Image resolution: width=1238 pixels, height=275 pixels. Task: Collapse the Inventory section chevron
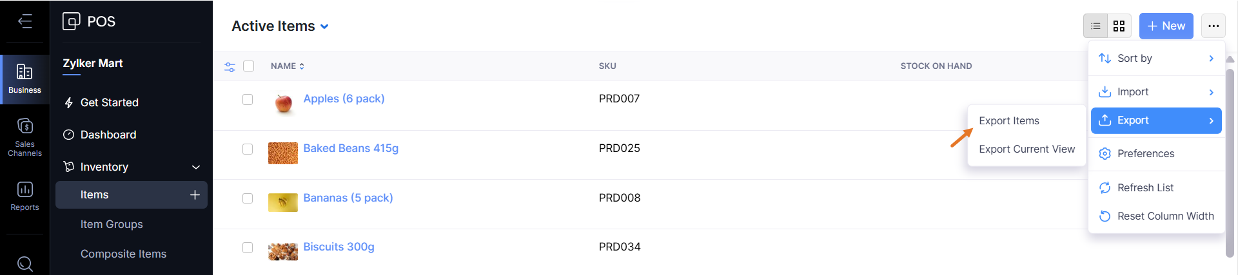tap(196, 167)
